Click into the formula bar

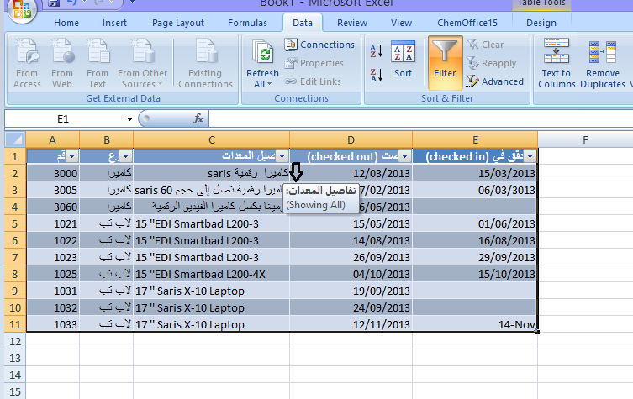pyautogui.click(x=420, y=119)
